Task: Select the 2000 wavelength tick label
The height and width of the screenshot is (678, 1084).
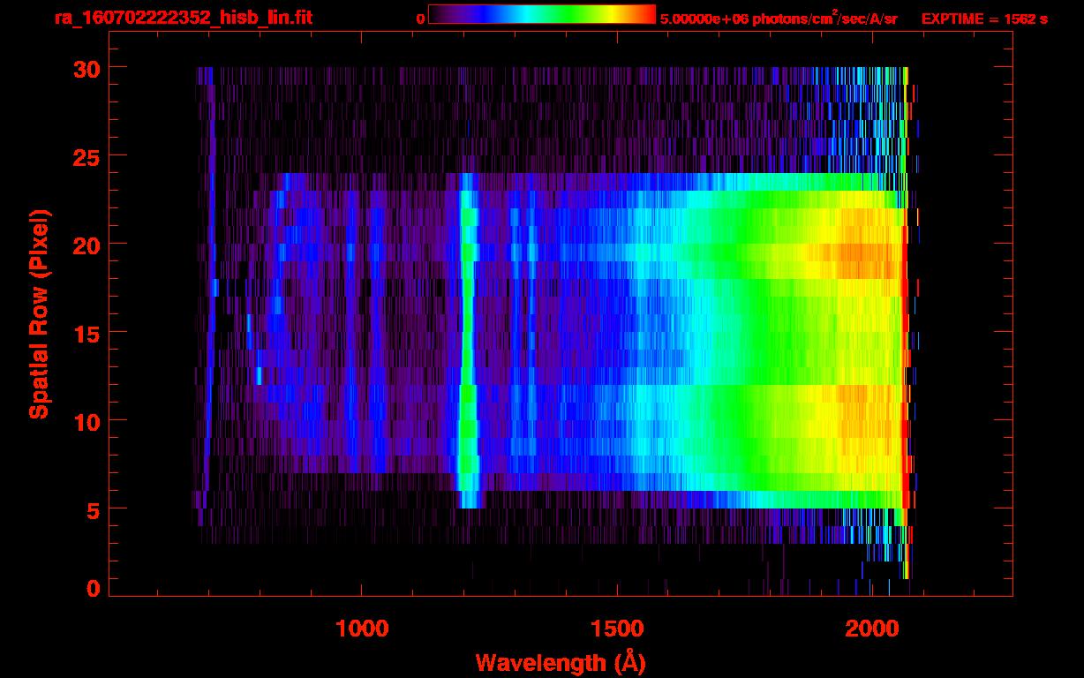Action: point(872,629)
